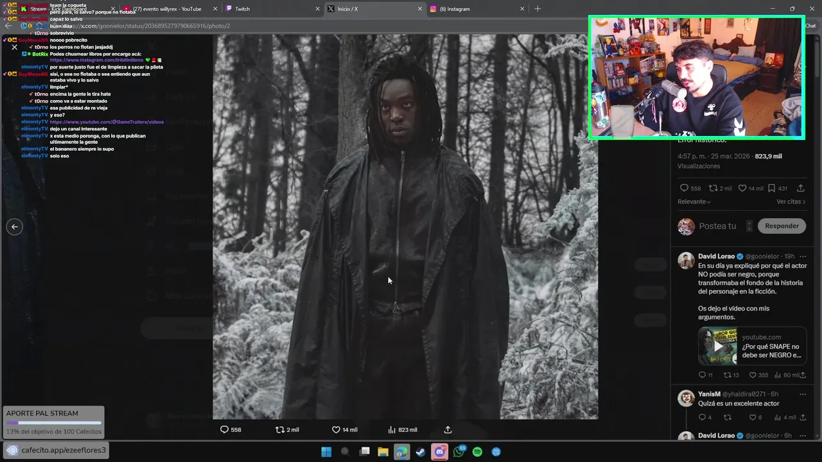This screenshot has width=822, height=462.
Task: Open cafecito.app/ezeeflores3 link
Action: click(64, 450)
